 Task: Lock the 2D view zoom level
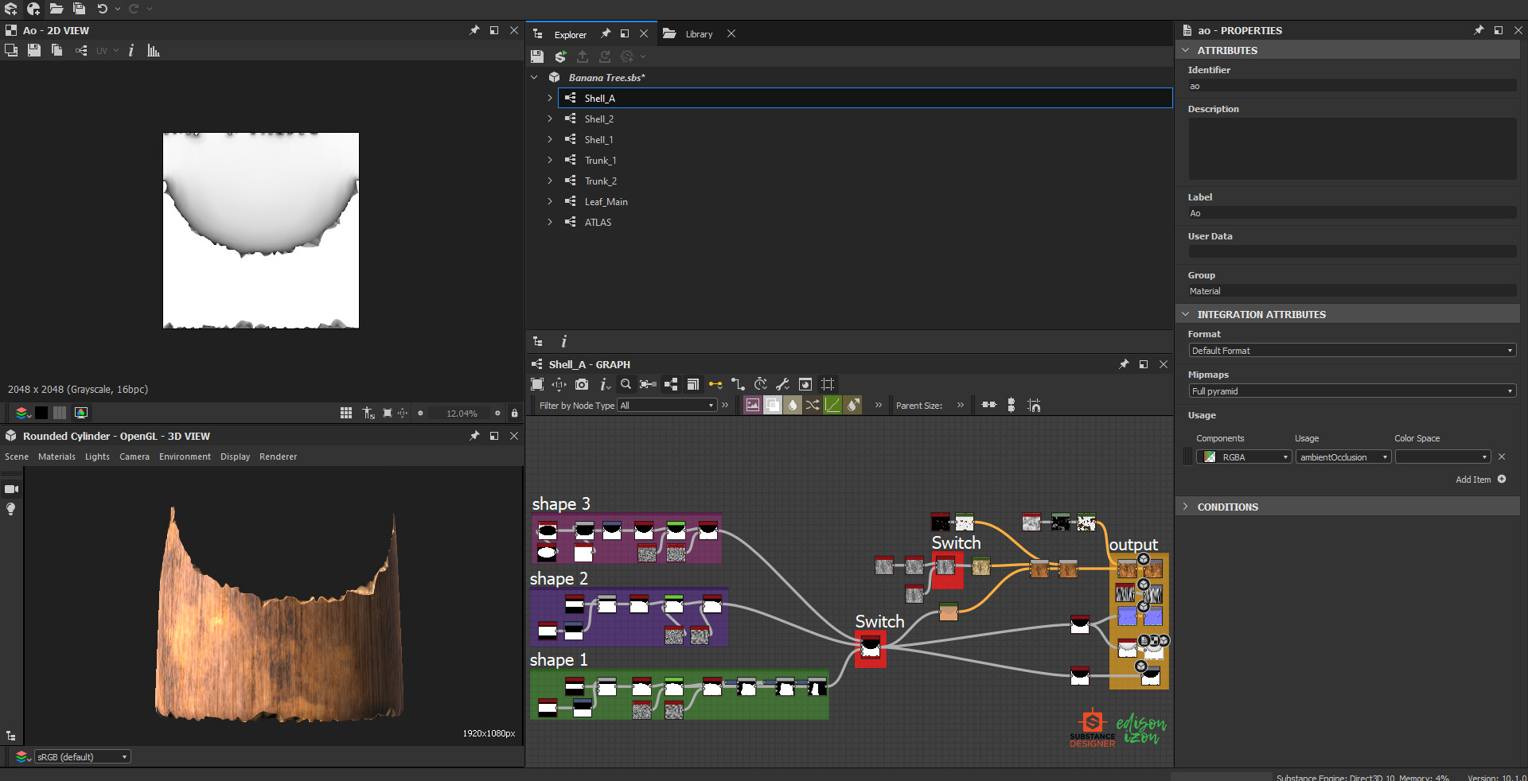pos(514,413)
